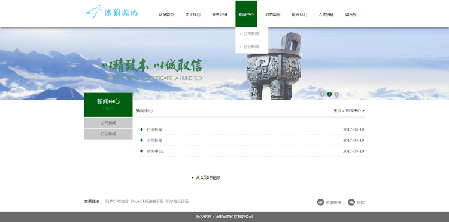Screen dimensions: 449x222
Task: Open the 业务介绍 nav item
Action: [x=219, y=14]
